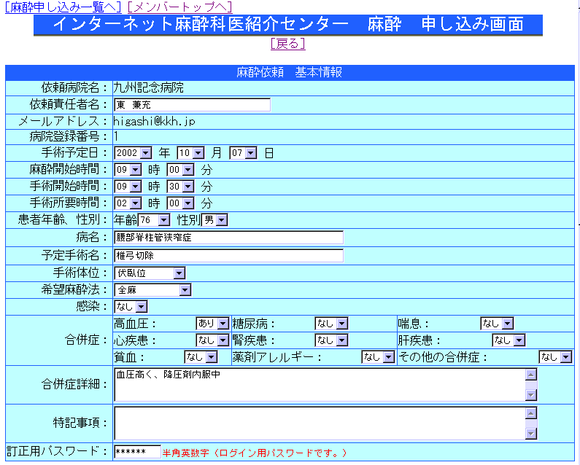580x465 pixels.
Task: Open the 麻酔開始時間 hour dropdown
Action: (127, 169)
